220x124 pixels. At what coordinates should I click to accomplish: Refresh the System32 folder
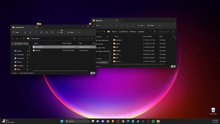[154, 32]
